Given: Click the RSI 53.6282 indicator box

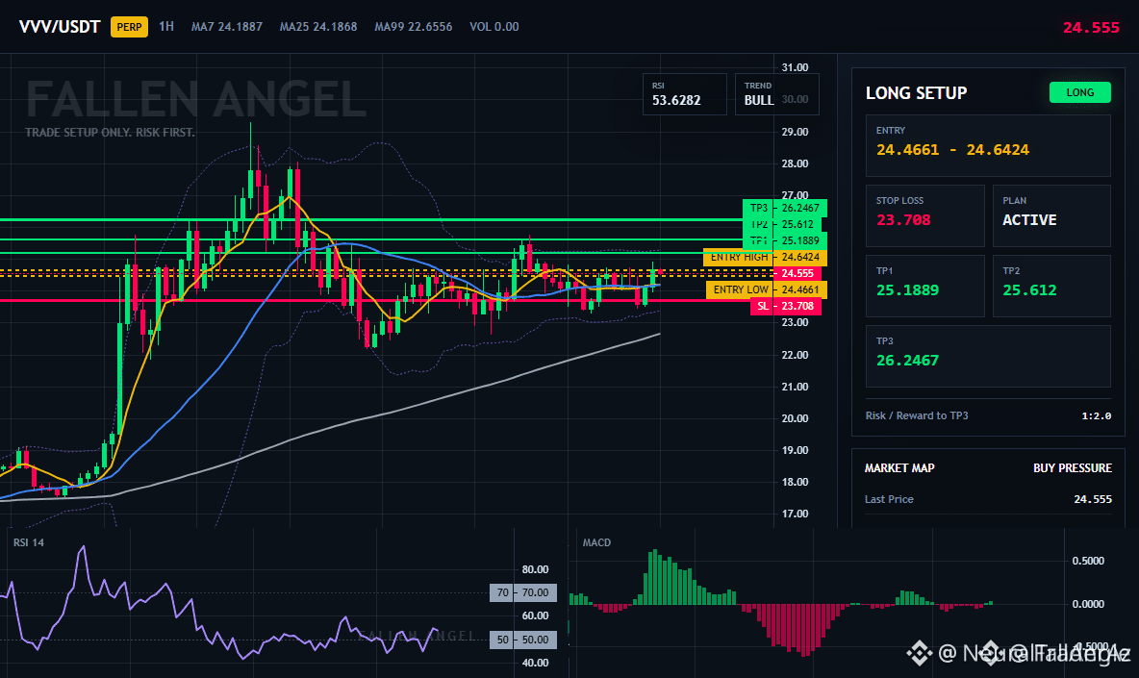Looking at the screenshot, I should coord(684,94).
